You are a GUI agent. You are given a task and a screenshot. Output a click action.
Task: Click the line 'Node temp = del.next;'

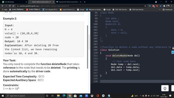tap(125, 64)
